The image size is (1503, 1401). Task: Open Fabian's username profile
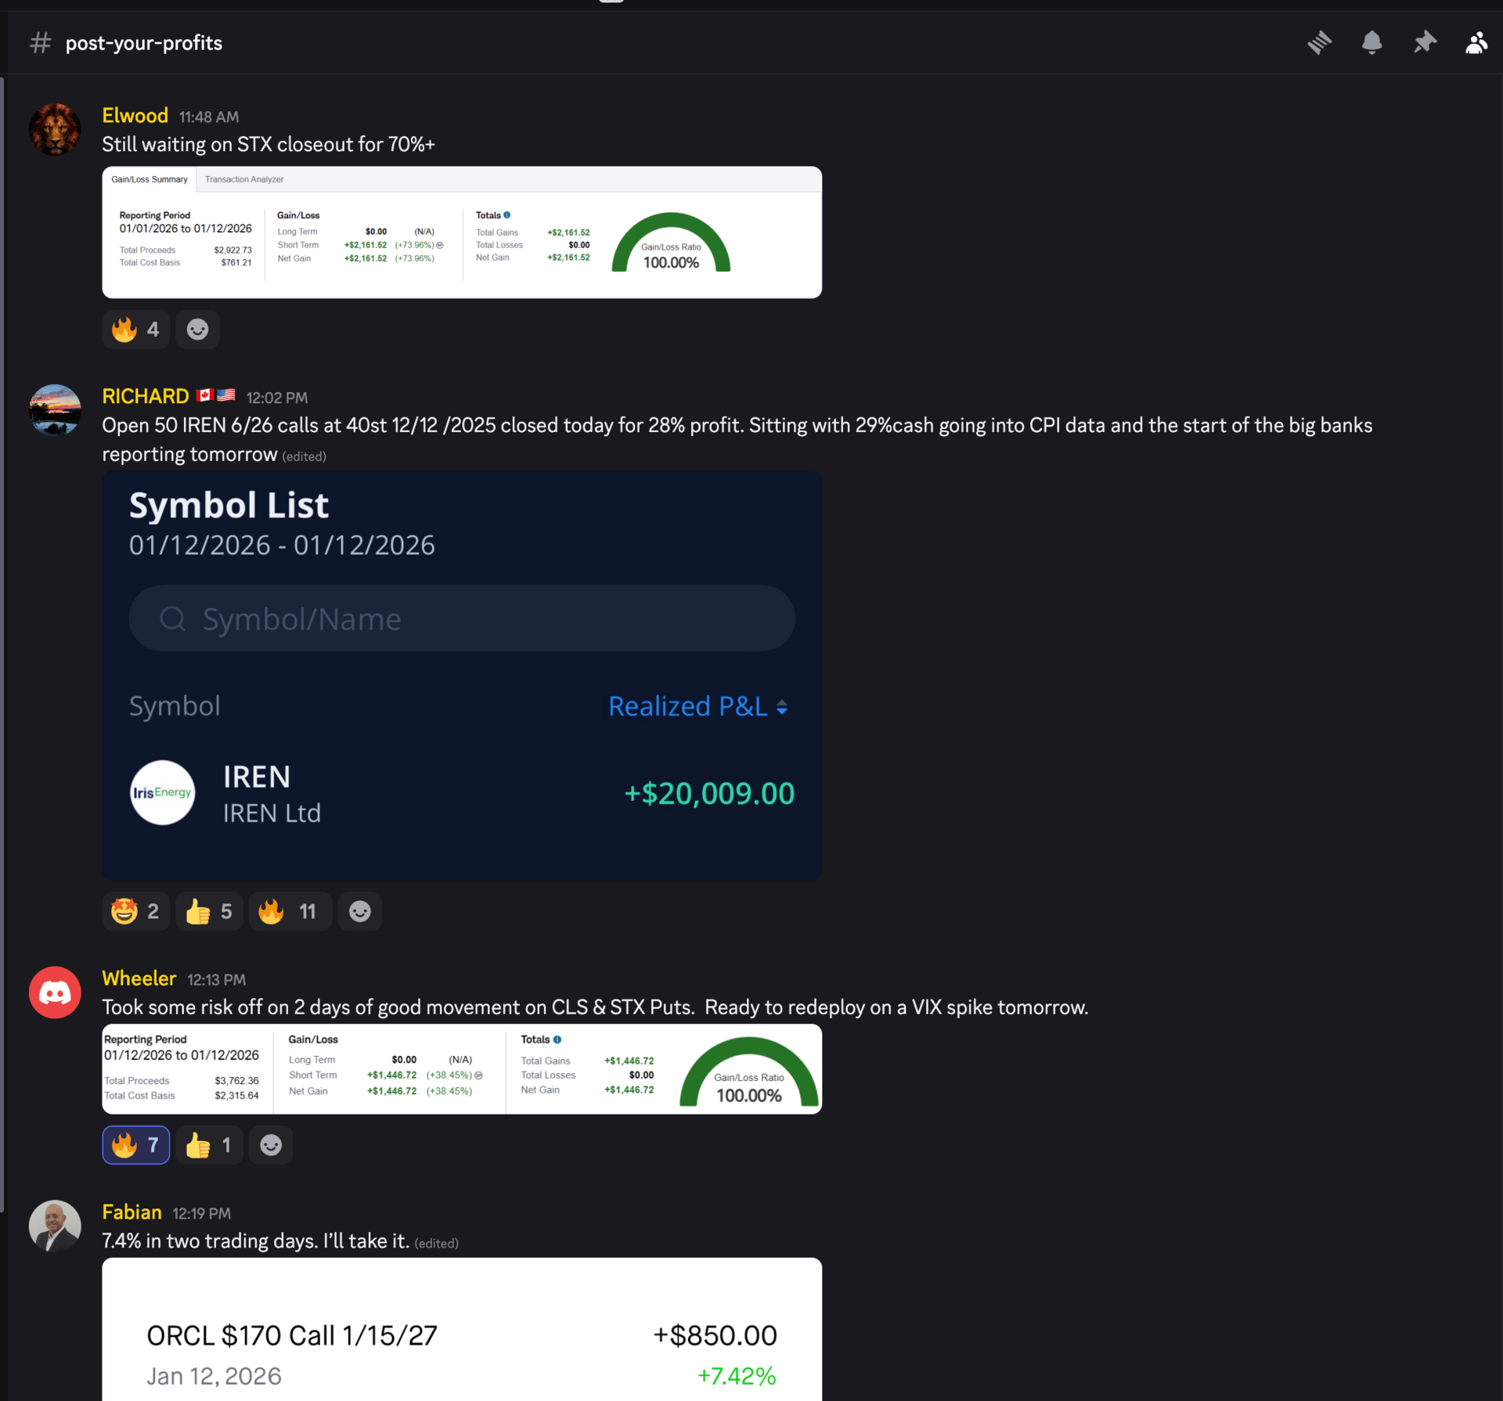click(132, 1212)
